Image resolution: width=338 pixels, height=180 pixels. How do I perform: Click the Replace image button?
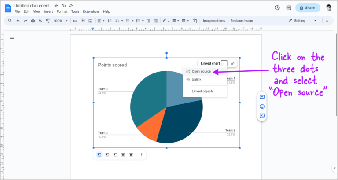[242, 21]
